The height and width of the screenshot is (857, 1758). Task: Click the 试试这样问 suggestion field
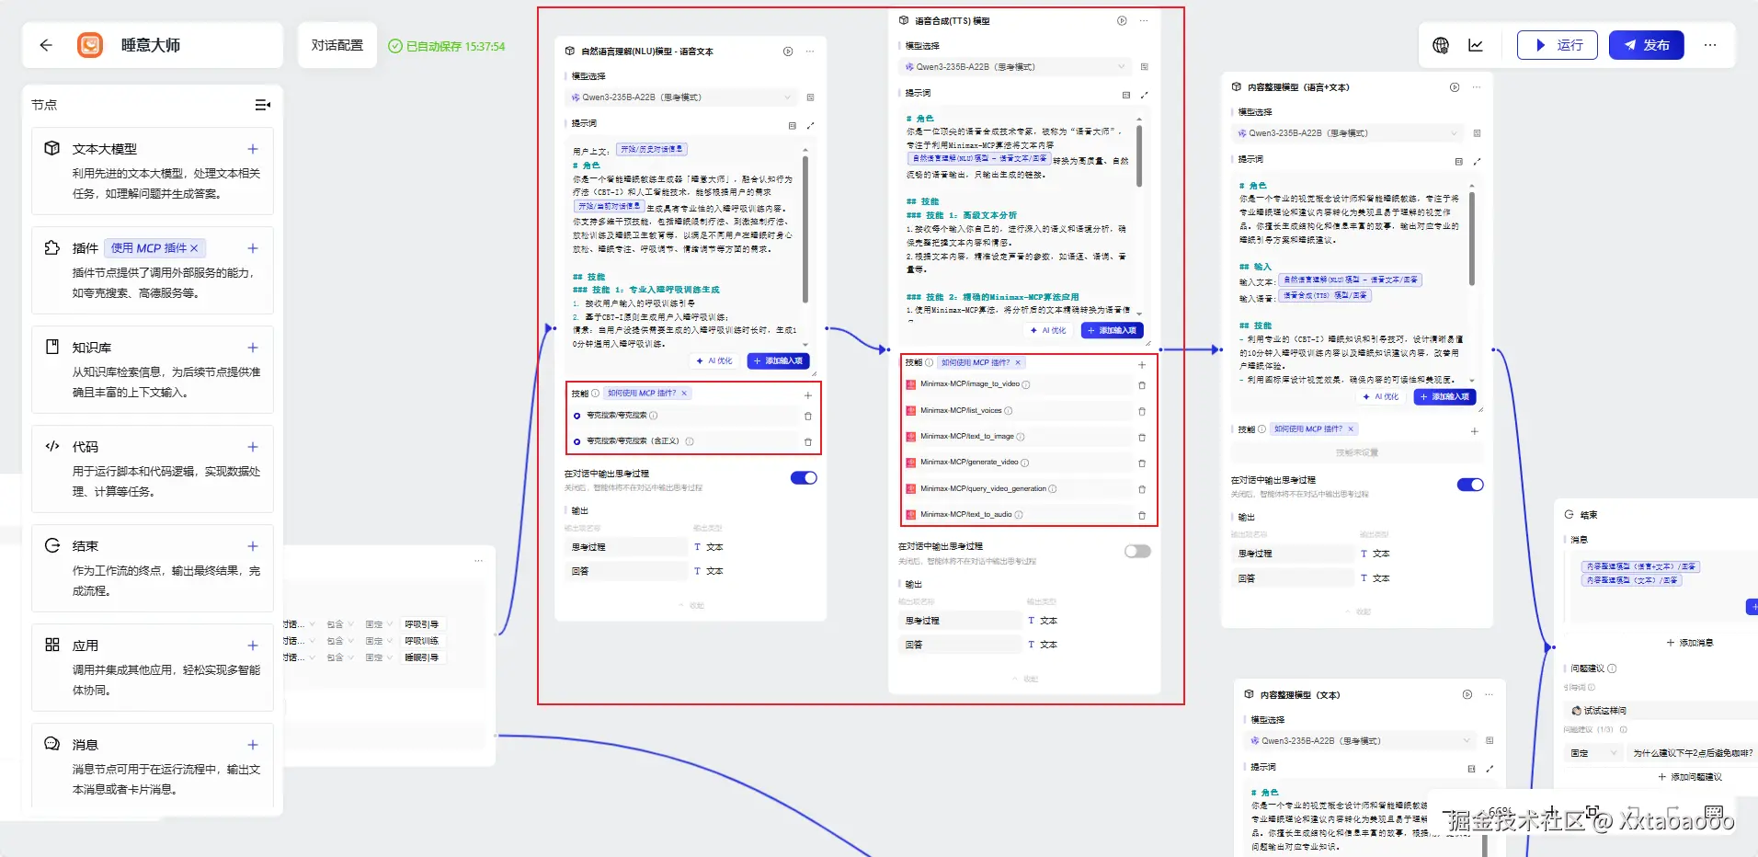click(x=1661, y=711)
